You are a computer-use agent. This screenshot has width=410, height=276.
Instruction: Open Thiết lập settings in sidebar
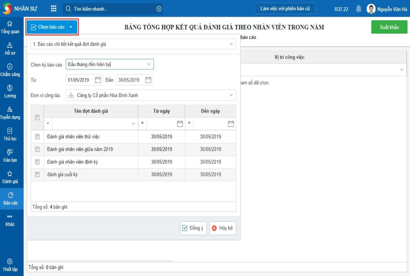(10, 265)
